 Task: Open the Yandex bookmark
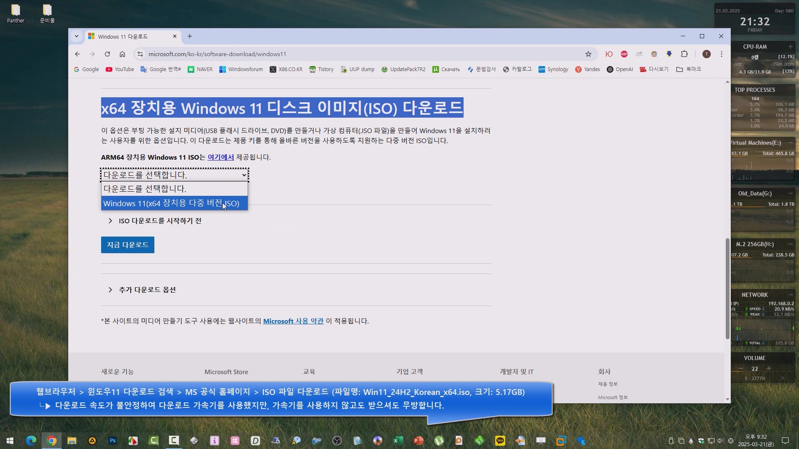(588, 69)
